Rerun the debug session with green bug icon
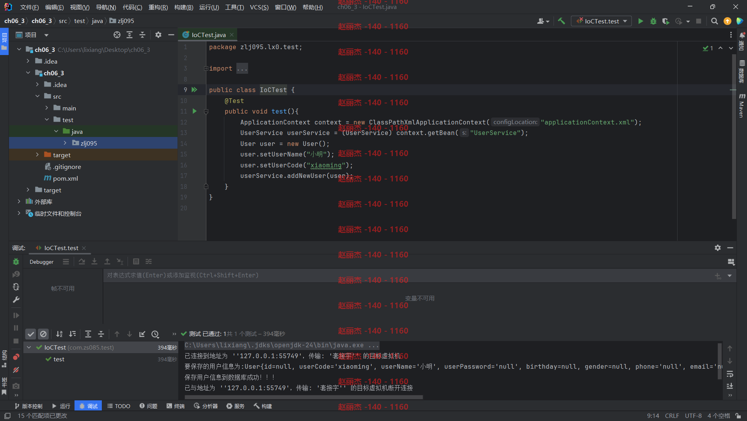Screen dimensions: 747x421 tap(16, 261)
